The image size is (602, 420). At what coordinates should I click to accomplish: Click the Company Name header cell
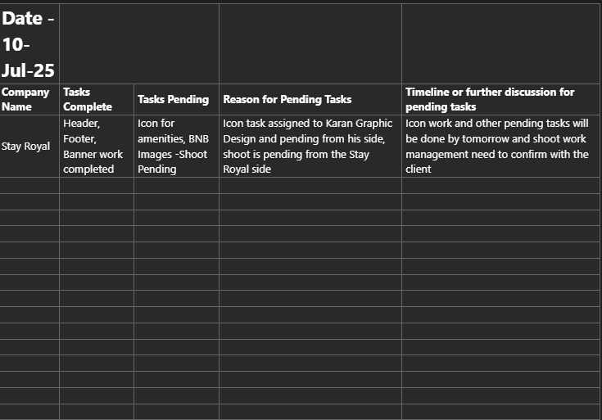pos(29,99)
